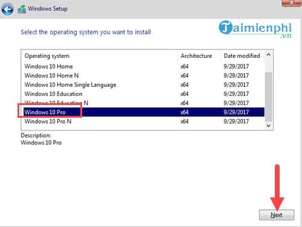Viewport: 302px width, 227px height.
Task: Click scroll down arrow in OS list
Action: [268, 126]
